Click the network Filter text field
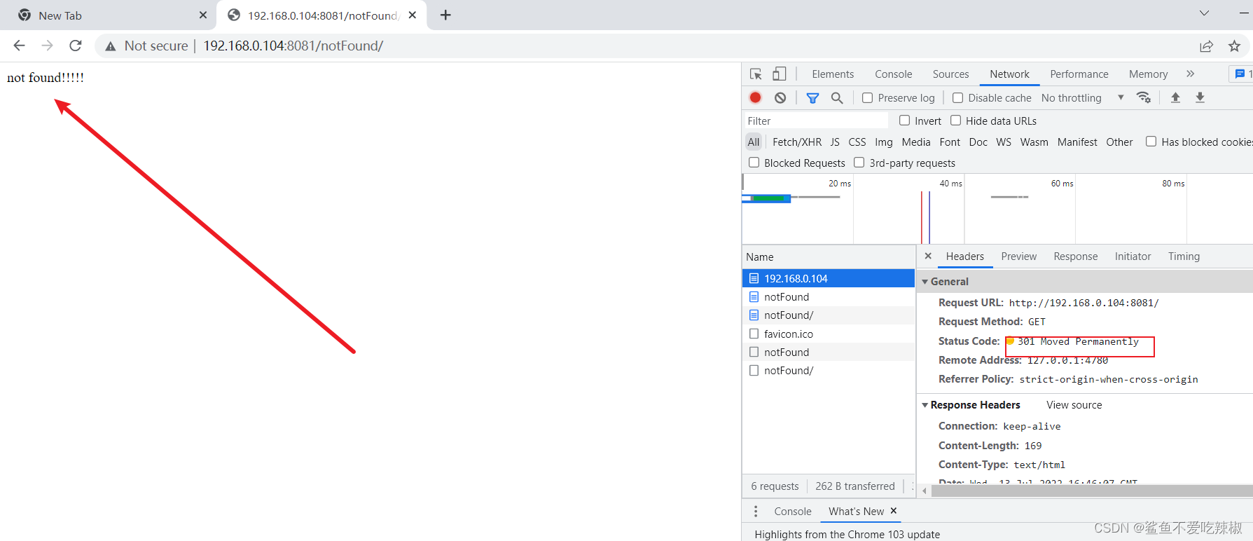This screenshot has width=1253, height=541. (x=816, y=121)
